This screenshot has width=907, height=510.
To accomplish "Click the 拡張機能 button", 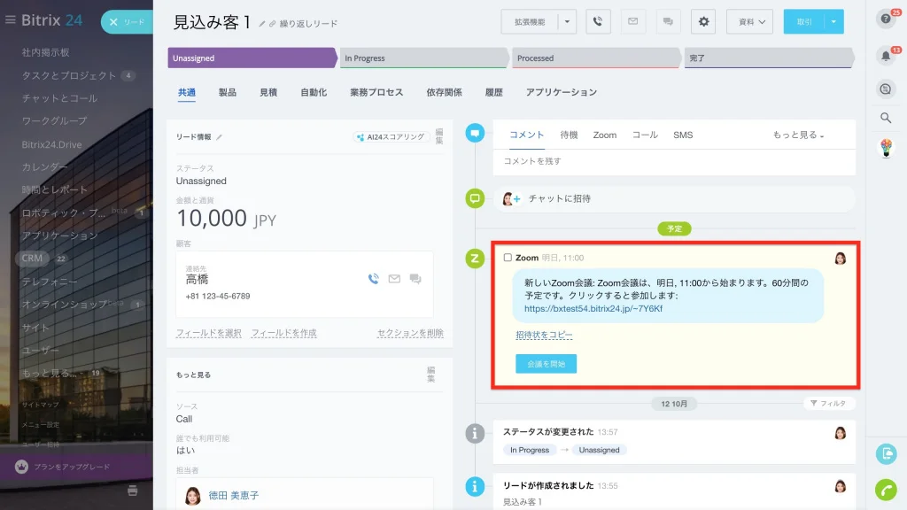I will pyautogui.click(x=530, y=22).
